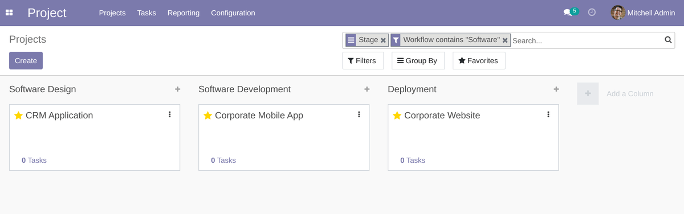This screenshot has width=684, height=214.
Task: Click the search magnifier icon
Action: [x=668, y=40]
